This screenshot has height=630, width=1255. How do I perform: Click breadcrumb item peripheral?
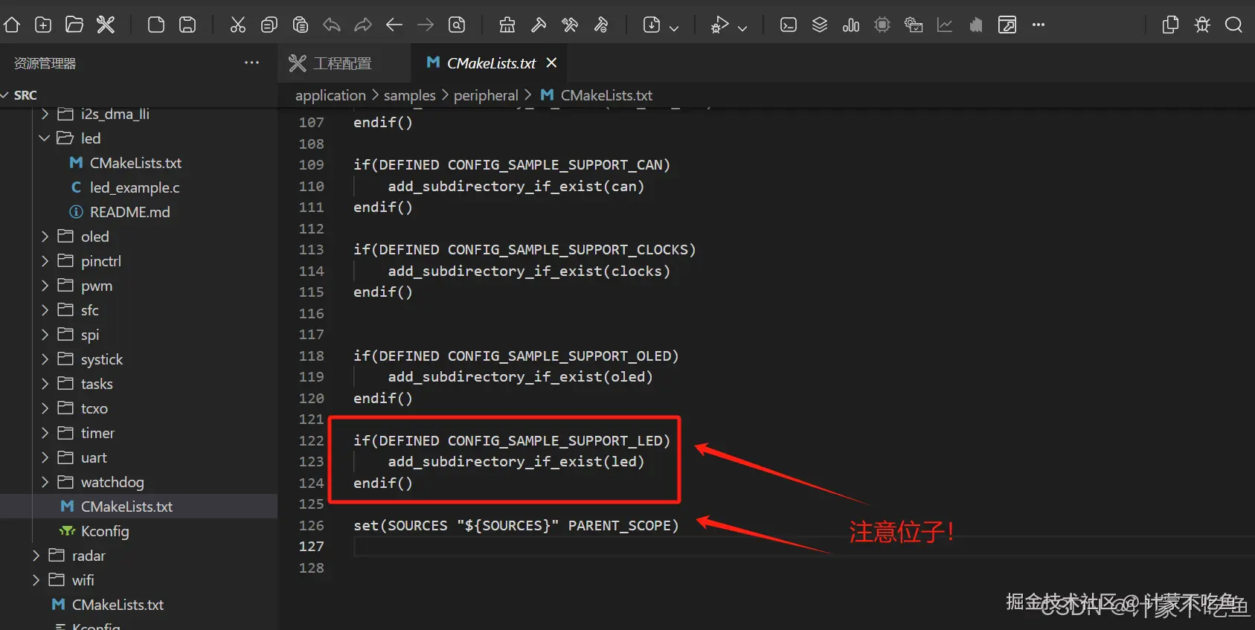coord(486,95)
